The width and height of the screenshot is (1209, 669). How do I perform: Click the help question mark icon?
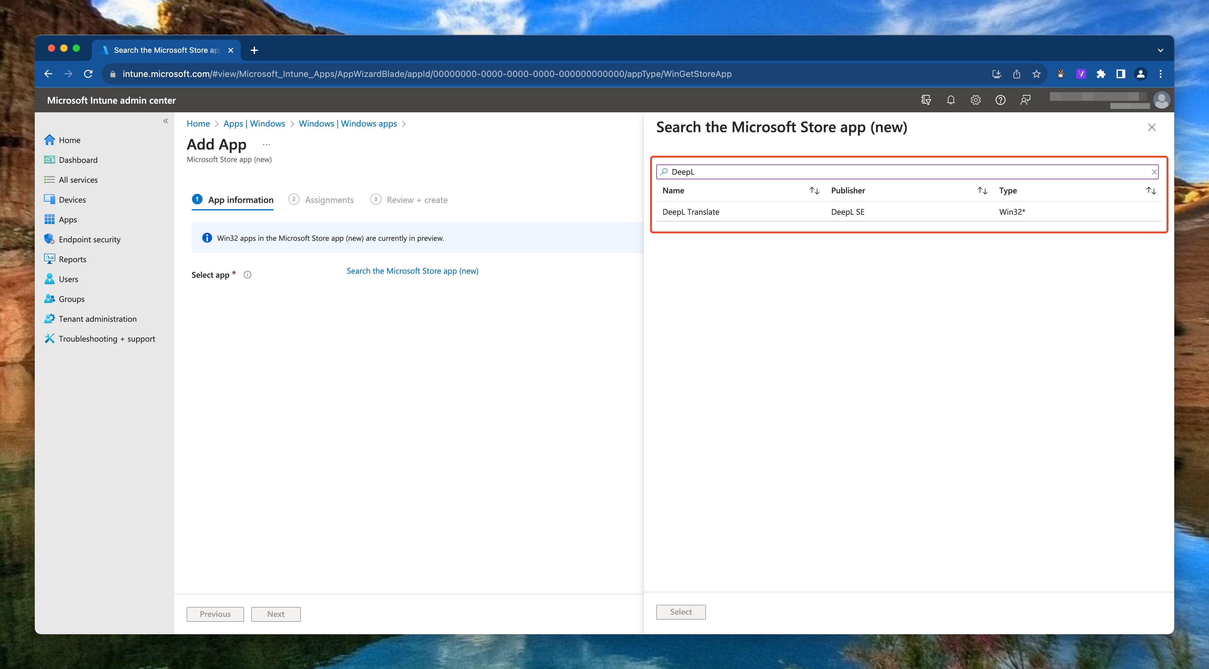[1000, 100]
